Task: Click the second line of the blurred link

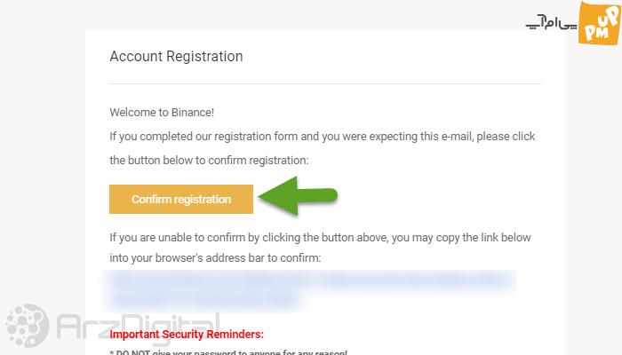Action: (x=203, y=300)
